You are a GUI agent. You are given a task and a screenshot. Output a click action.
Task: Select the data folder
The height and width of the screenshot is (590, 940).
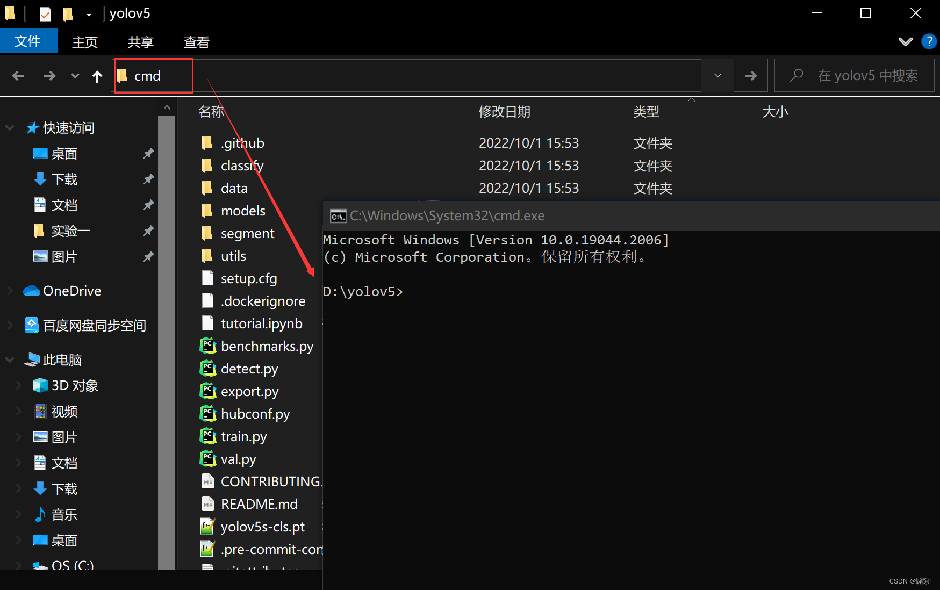click(234, 188)
